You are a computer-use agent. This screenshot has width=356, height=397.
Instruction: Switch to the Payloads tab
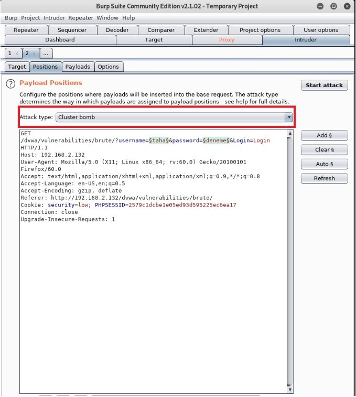[x=78, y=67]
